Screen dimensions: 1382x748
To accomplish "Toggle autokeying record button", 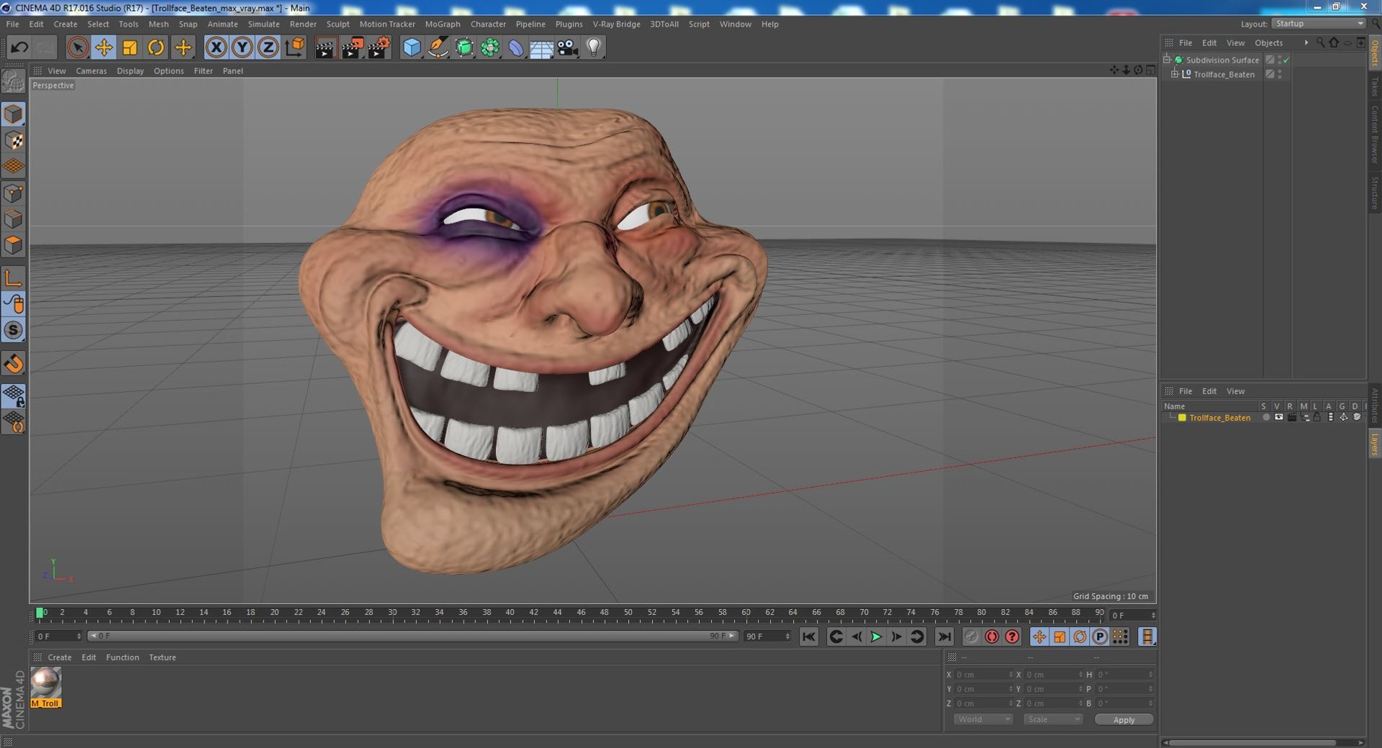I will click(992, 637).
